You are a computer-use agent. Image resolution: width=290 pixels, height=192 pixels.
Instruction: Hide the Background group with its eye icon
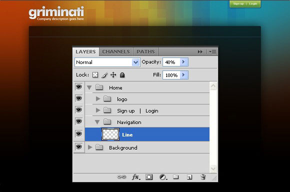(x=79, y=147)
